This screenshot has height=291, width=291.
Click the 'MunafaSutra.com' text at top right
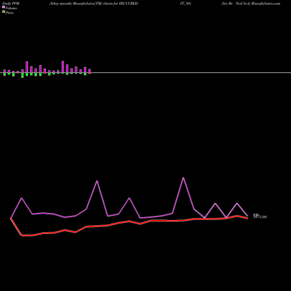click(265, 3)
